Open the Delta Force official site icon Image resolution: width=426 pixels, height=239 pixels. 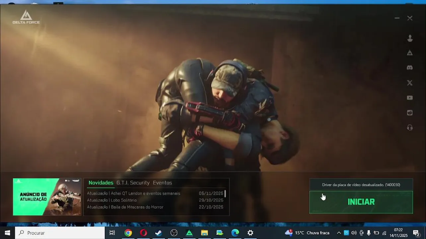pyautogui.click(x=410, y=53)
